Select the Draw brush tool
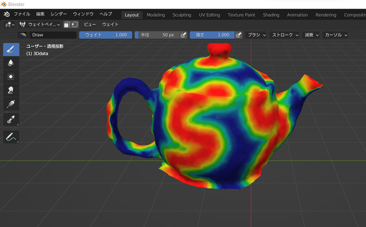This screenshot has height=227, width=366. click(x=11, y=49)
